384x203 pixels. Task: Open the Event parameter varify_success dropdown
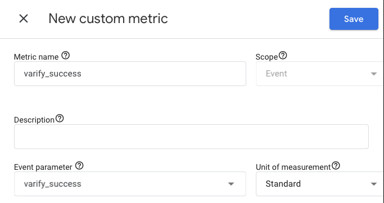pyautogui.click(x=130, y=184)
